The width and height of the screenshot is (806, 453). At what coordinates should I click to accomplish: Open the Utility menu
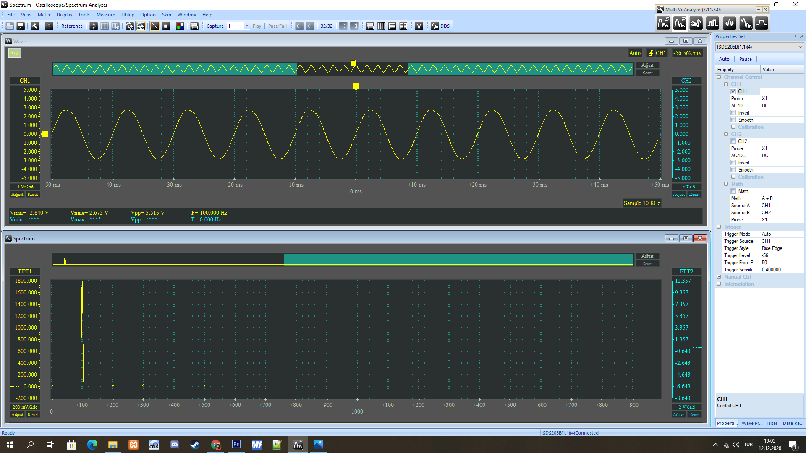(x=128, y=15)
